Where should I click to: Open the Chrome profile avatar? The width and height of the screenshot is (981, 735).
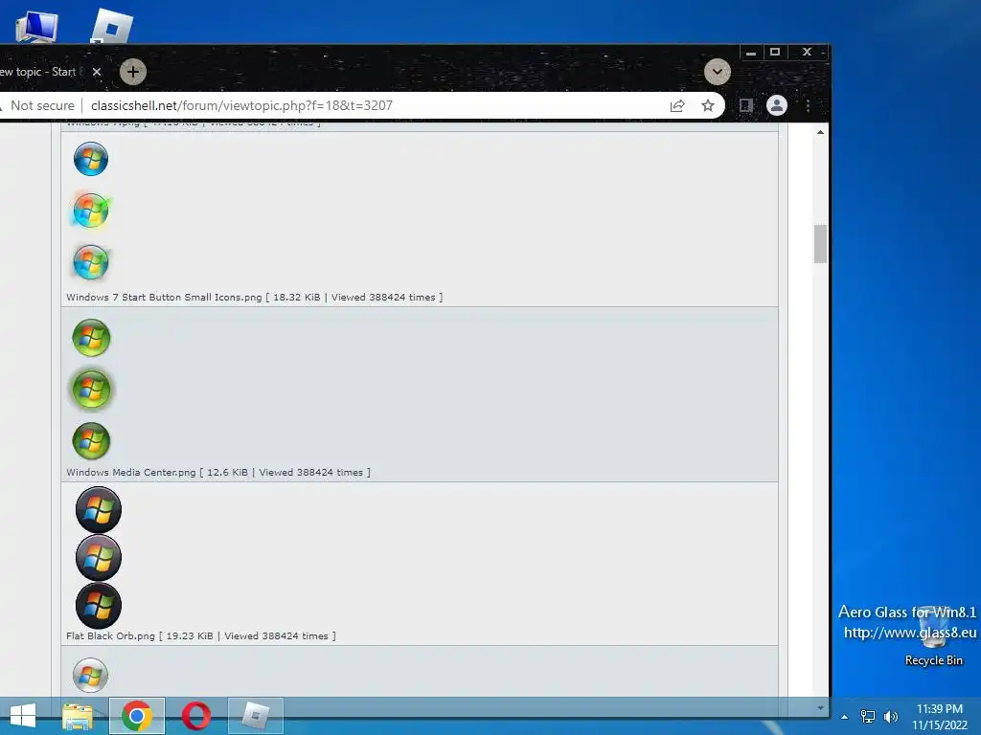point(776,105)
